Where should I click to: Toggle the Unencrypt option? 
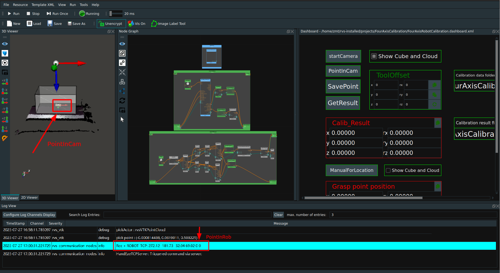[111, 24]
